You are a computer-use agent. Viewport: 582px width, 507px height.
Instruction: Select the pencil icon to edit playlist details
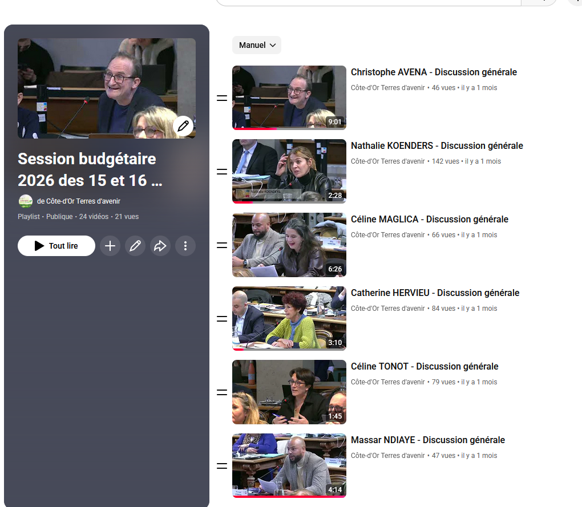135,245
